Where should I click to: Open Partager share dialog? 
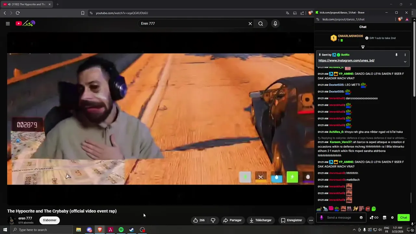[232, 220]
